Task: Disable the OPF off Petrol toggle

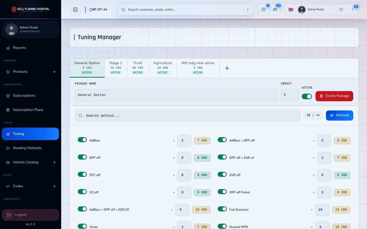Action: pyautogui.click(x=222, y=192)
